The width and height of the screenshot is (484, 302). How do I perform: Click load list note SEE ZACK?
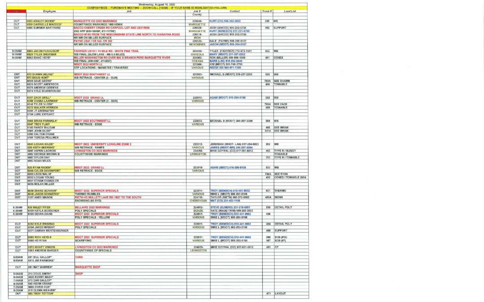pyautogui.click(x=281, y=104)
